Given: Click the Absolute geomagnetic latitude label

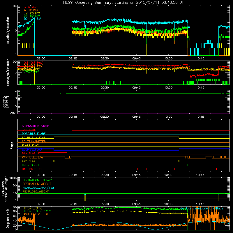Looking at the screenshot, I should tap(201, 208).
